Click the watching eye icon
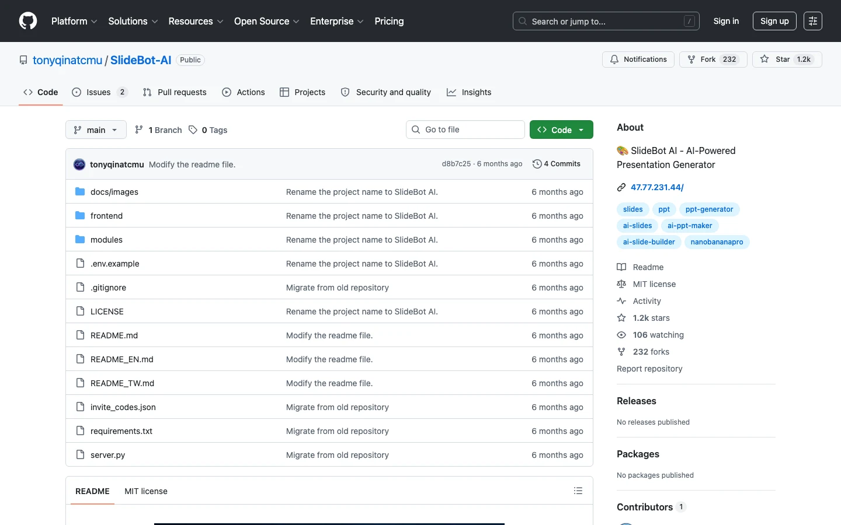Viewport: 841px width, 525px height. (621, 335)
